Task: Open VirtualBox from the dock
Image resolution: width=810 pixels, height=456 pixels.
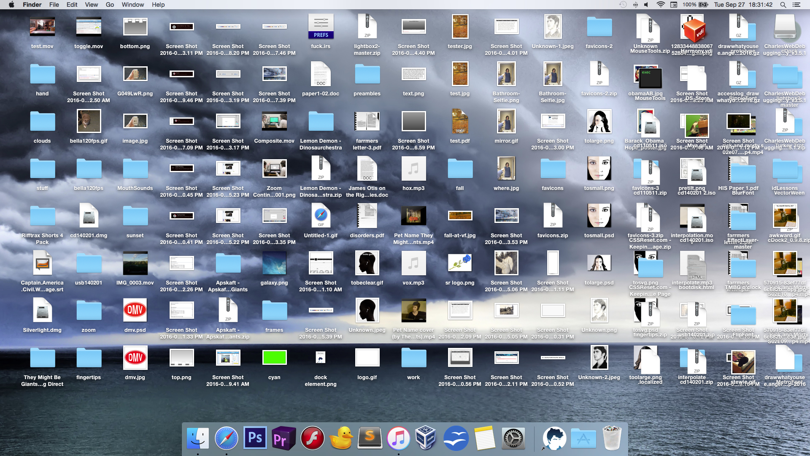Action: pos(427,438)
